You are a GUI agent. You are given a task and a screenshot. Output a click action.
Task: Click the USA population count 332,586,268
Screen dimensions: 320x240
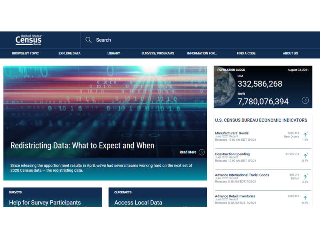[260, 84]
